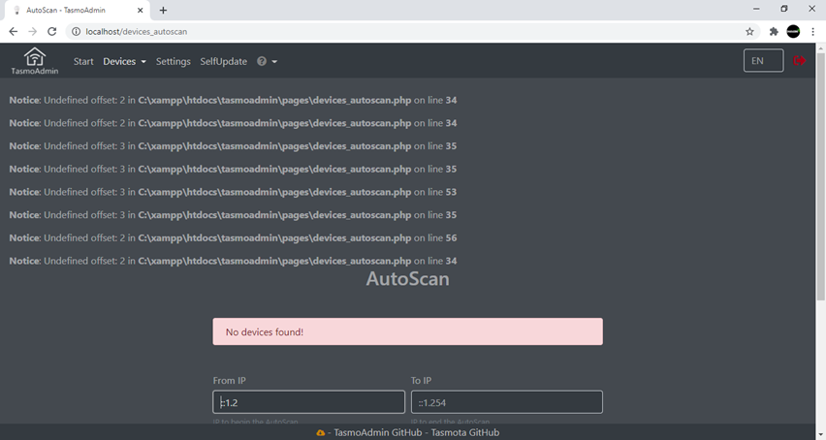Click the notice mentioning line 56
The image size is (826, 440).
233,237
